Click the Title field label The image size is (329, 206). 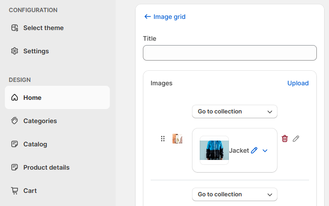pos(150,38)
